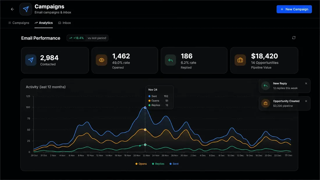Select the $18,420 pipeline value

264,56
